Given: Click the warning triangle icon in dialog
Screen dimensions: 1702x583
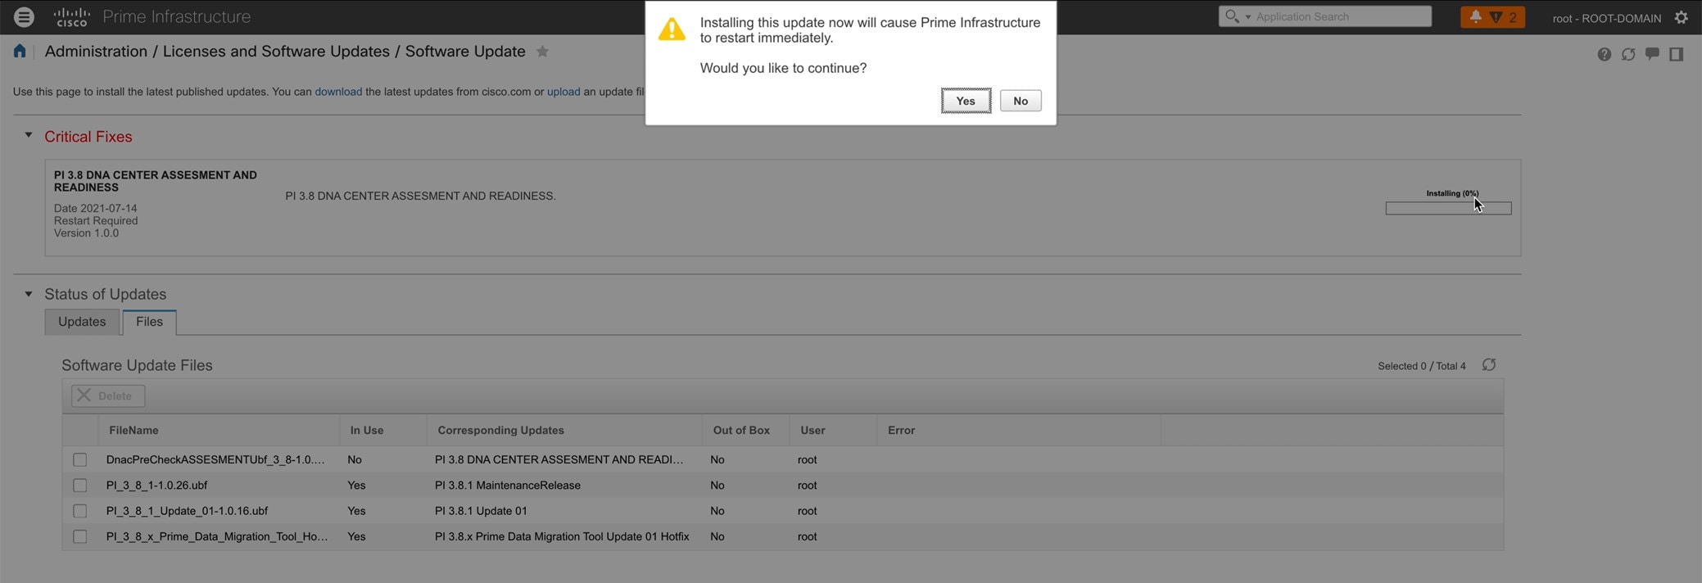Looking at the screenshot, I should tap(672, 29).
